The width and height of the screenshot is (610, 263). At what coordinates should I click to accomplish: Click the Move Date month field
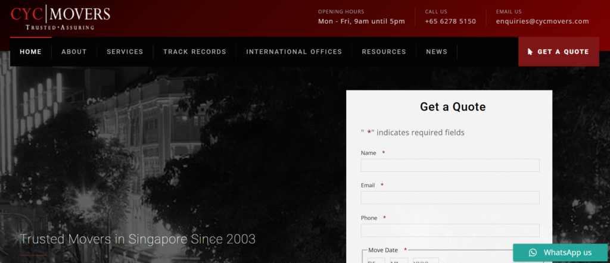[x=399, y=260]
